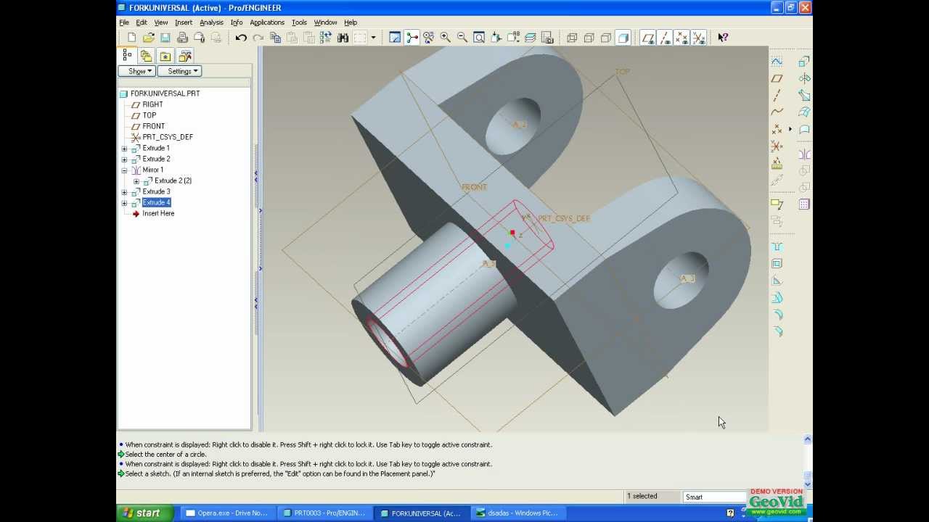The width and height of the screenshot is (929, 522).
Task: Select the Sketch tool in right toolbar
Action: pyautogui.click(x=777, y=62)
